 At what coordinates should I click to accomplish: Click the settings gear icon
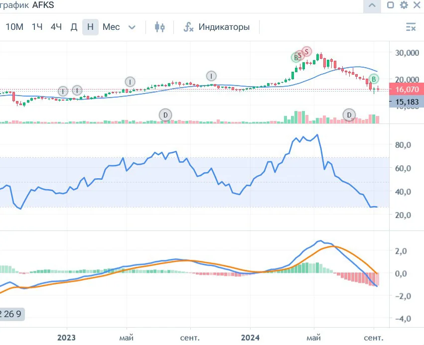coord(404,5)
